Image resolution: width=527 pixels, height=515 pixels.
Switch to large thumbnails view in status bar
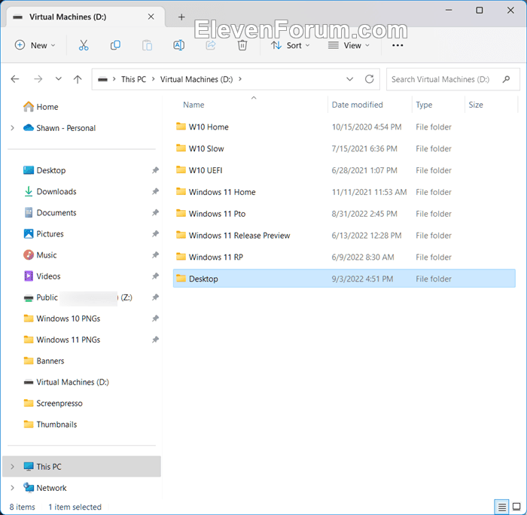[x=516, y=506]
